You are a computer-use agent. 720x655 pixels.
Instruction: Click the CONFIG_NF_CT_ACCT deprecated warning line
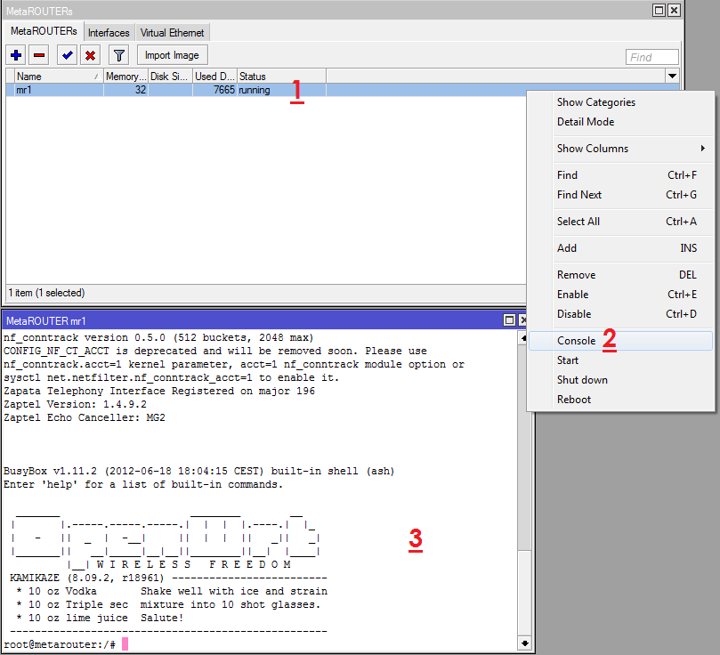click(215, 352)
